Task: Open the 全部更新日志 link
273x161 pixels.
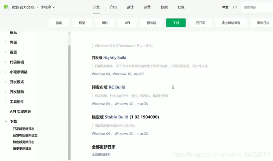Action: [x=101, y=154]
